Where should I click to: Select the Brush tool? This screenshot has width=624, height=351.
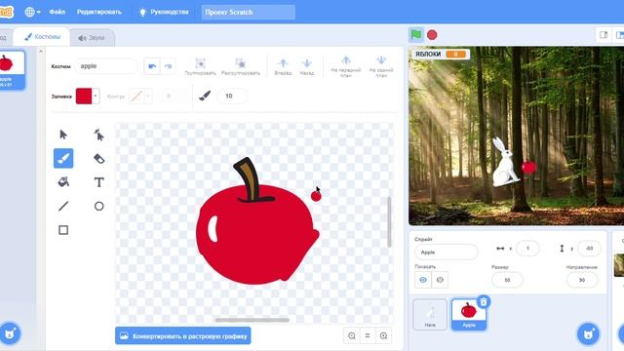coord(63,158)
